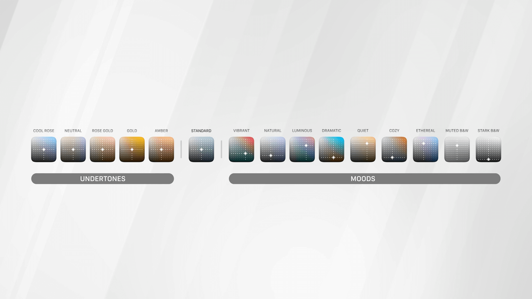Select the Neutral undertone preset
This screenshot has width=532, height=299.
tap(73, 149)
